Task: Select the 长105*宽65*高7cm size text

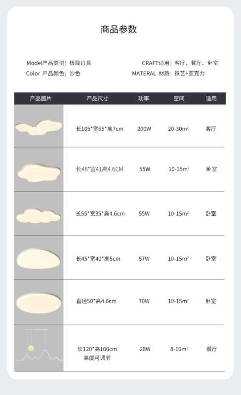Action: click(x=100, y=129)
